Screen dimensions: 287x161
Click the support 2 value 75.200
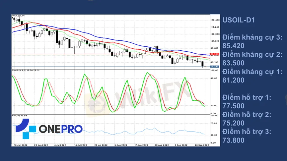tap(233, 123)
